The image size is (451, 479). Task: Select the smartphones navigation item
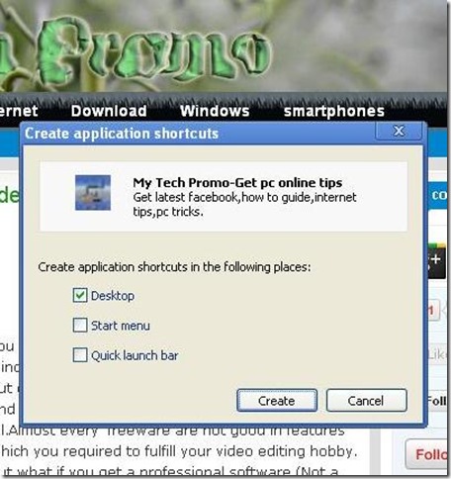[334, 112]
